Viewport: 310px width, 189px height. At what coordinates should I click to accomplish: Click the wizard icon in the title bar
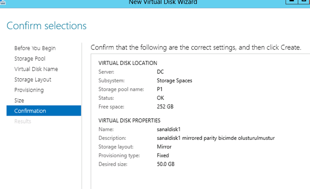pos(3,2)
